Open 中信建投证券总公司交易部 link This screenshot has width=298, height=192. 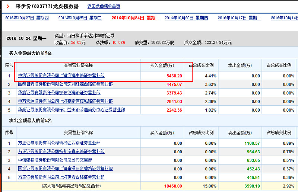55,160
